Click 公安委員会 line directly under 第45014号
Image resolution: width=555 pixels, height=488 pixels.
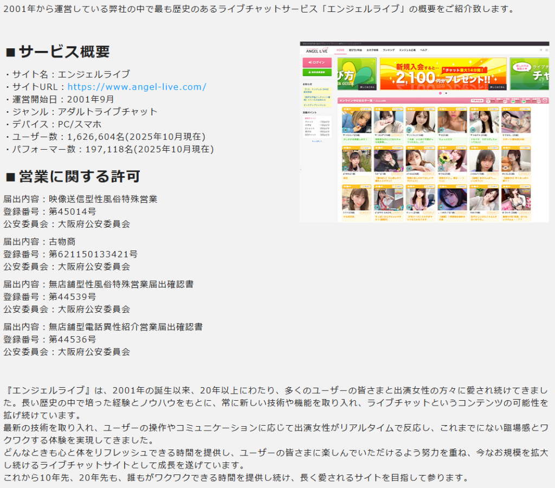click(67, 224)
